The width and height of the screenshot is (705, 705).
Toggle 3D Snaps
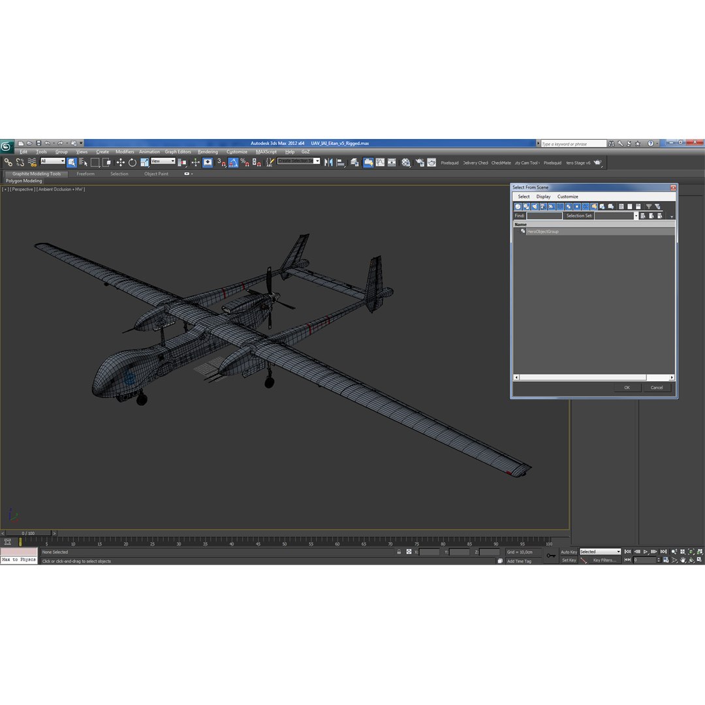click(221, 163)
